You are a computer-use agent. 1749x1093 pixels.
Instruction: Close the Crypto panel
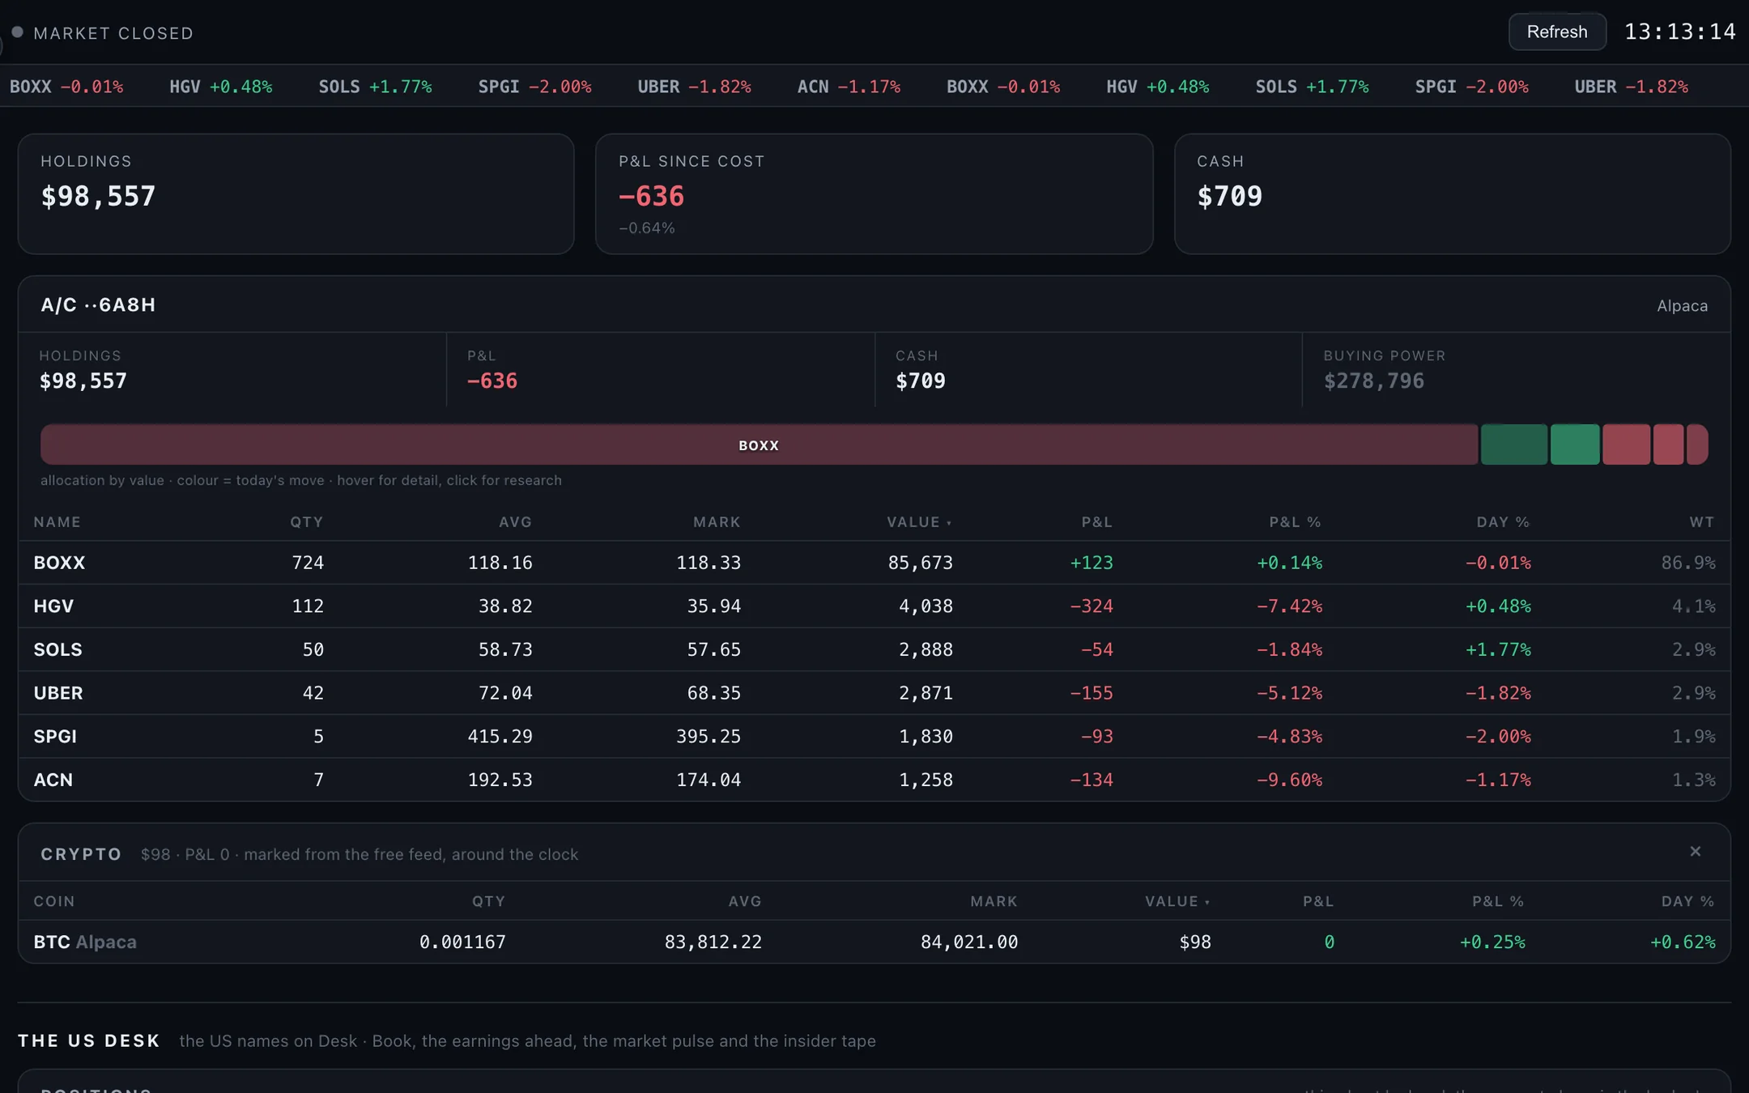1695,851
